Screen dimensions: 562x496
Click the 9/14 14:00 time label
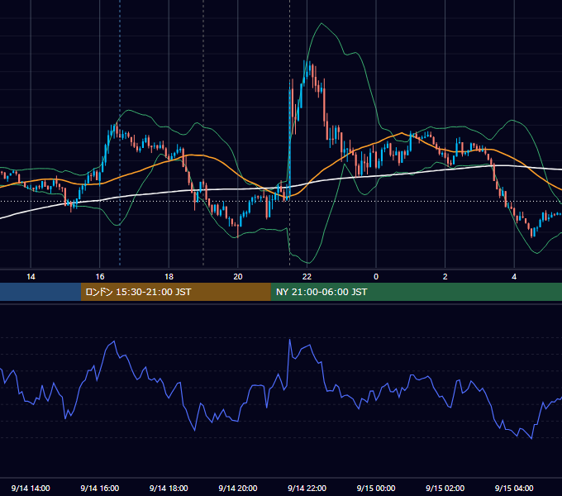pyautogui.click(x=31, y=488)
